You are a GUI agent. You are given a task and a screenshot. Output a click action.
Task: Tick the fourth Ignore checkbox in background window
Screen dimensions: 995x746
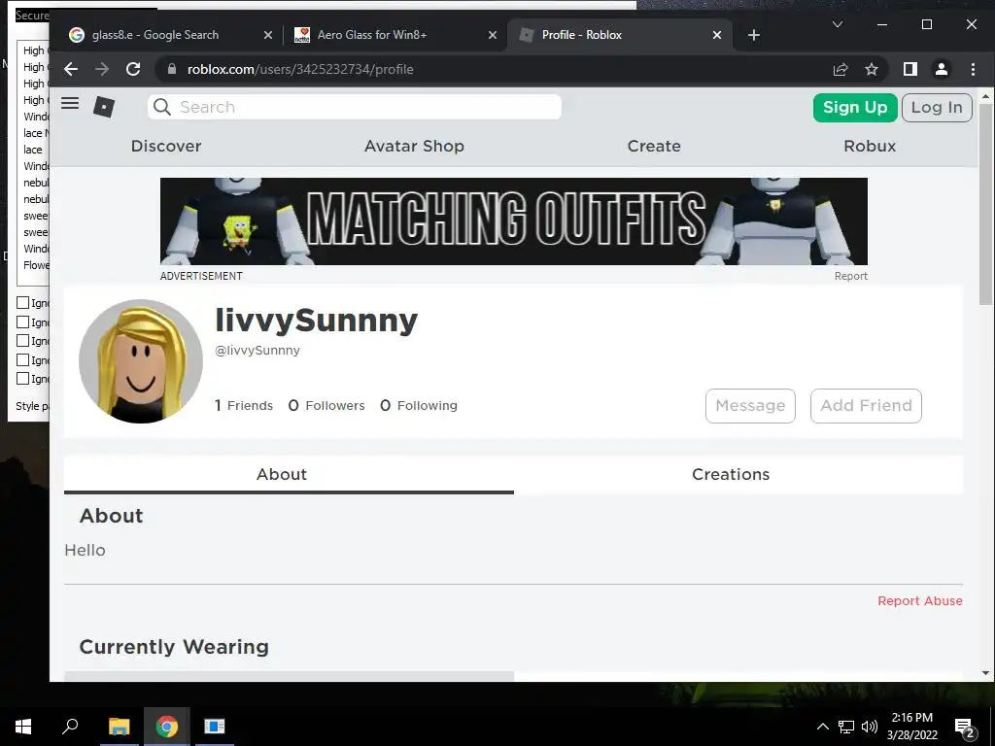pyautogui.click(x=23, y=359)
